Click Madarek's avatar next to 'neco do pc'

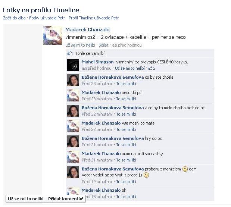(73, 95)
